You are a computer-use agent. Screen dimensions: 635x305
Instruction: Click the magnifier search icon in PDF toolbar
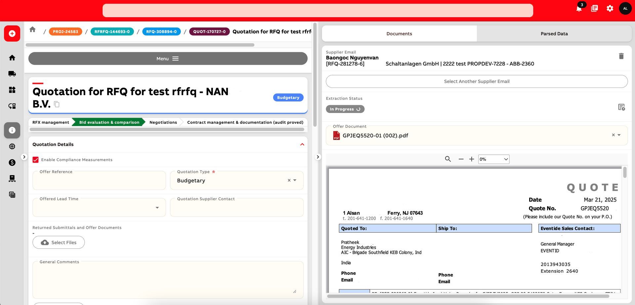[448, 159]
